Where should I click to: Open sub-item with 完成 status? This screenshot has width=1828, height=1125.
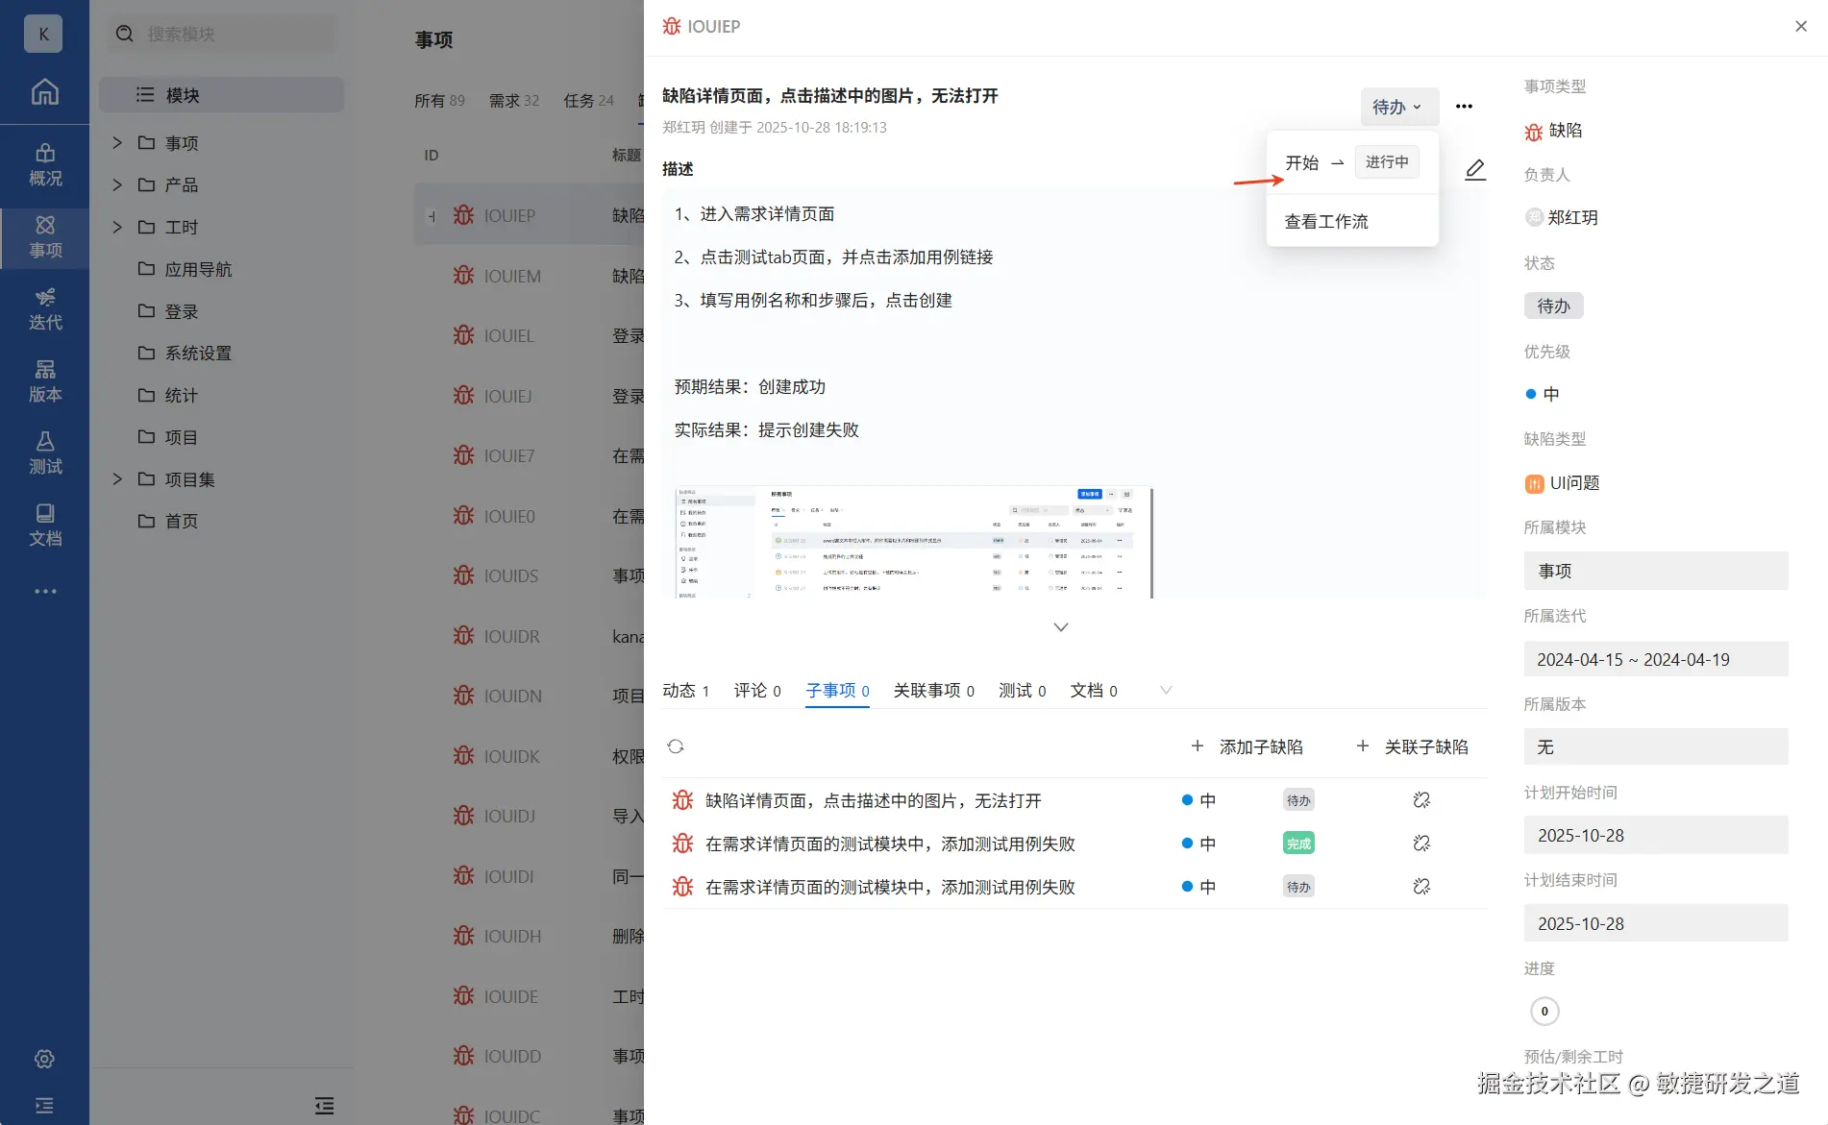[x=890, y=844]
